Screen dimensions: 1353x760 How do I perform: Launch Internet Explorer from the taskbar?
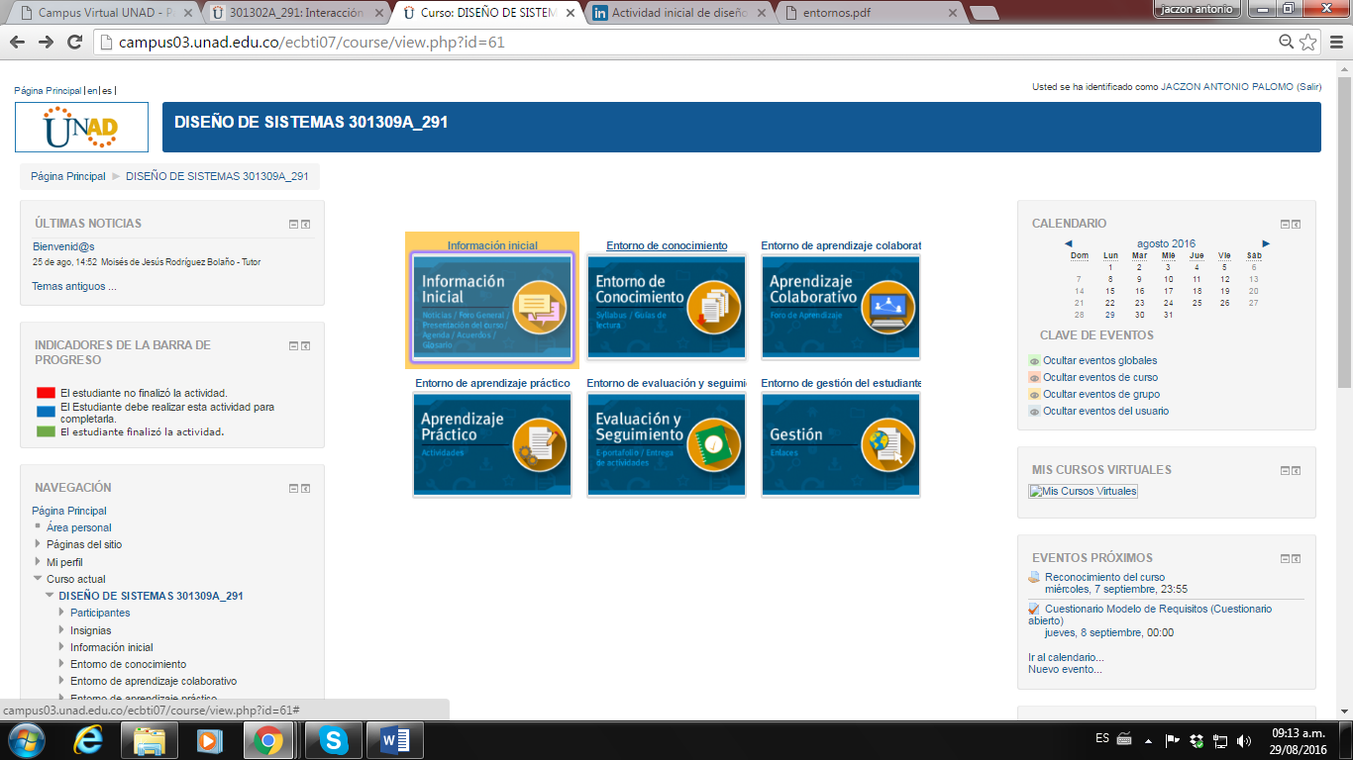[x=88, y=740]
